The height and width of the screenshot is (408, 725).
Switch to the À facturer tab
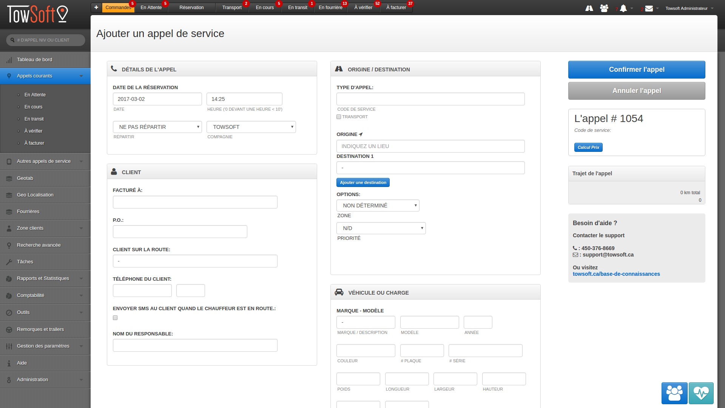click(x=396, y=8)
